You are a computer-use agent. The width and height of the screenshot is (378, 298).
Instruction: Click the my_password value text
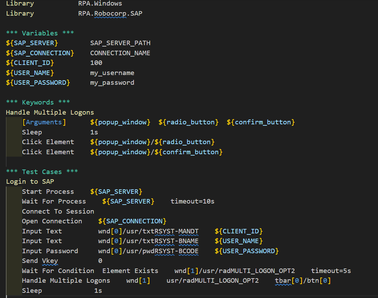(112, 82)
